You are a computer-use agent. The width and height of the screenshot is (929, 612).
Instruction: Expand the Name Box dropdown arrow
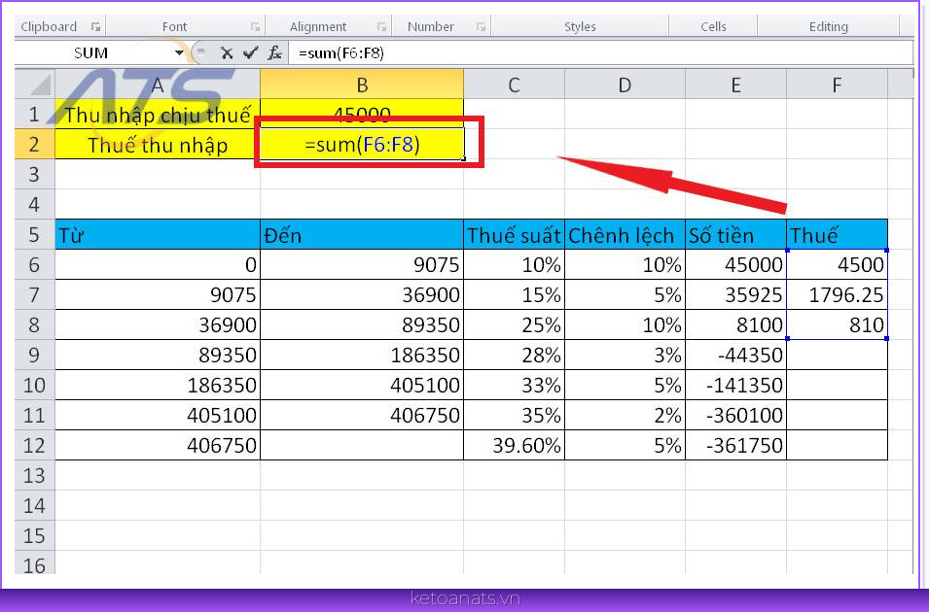tap(179, 53)
